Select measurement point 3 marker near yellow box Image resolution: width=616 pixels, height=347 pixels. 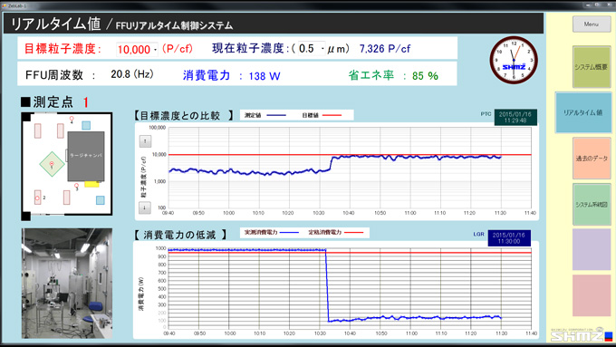pos(77,186)
